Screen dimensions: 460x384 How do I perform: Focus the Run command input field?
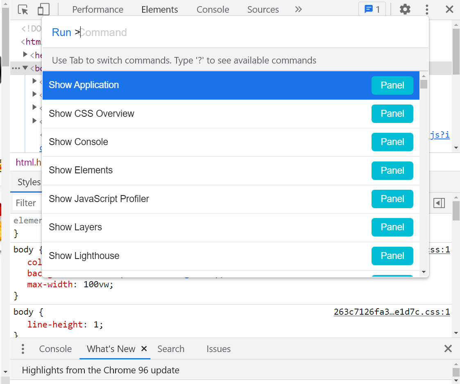pyautogui.click(x=235, y=32)
